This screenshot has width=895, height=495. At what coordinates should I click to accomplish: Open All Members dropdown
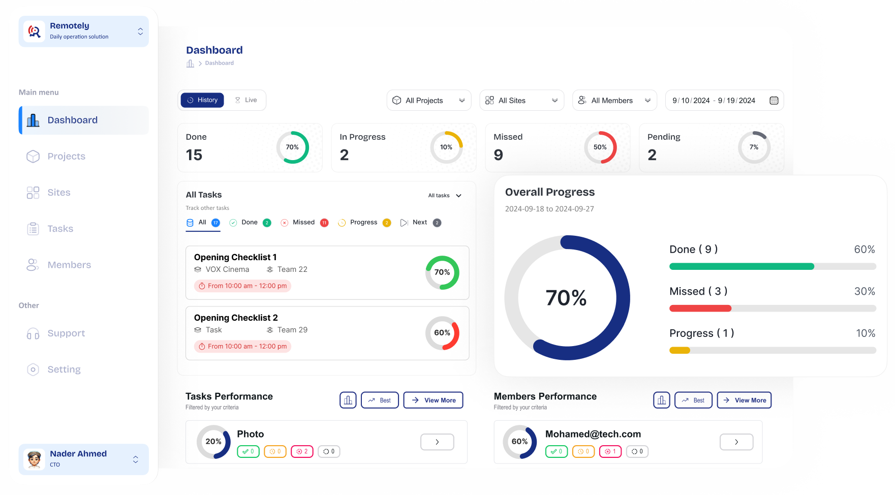(x=615, y=101)
